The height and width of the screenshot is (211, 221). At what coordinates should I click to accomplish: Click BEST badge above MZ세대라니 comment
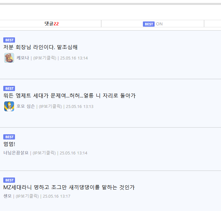(9, 180)
